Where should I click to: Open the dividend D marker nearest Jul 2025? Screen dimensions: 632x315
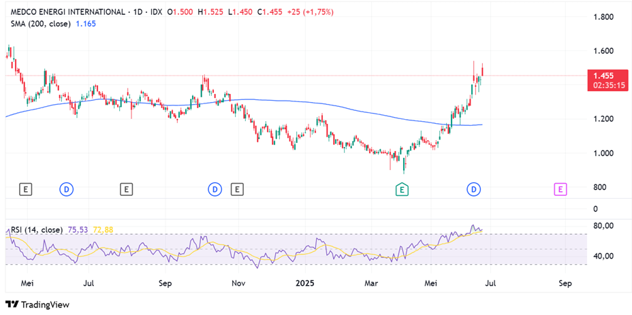[x=474, y=189]
